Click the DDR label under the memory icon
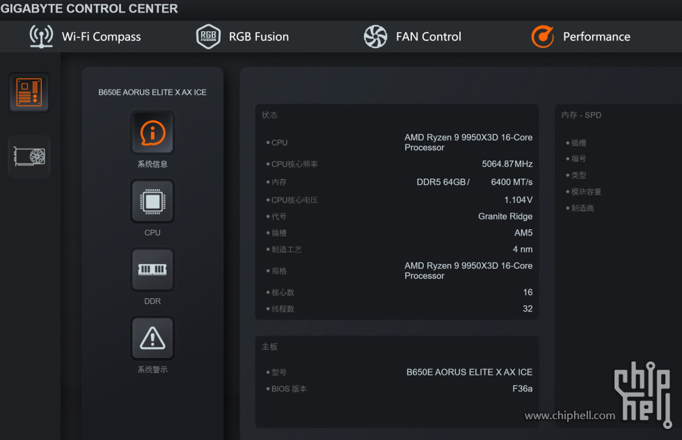The image size is (682, 440). pyautogui.click(x=152, y=301)
